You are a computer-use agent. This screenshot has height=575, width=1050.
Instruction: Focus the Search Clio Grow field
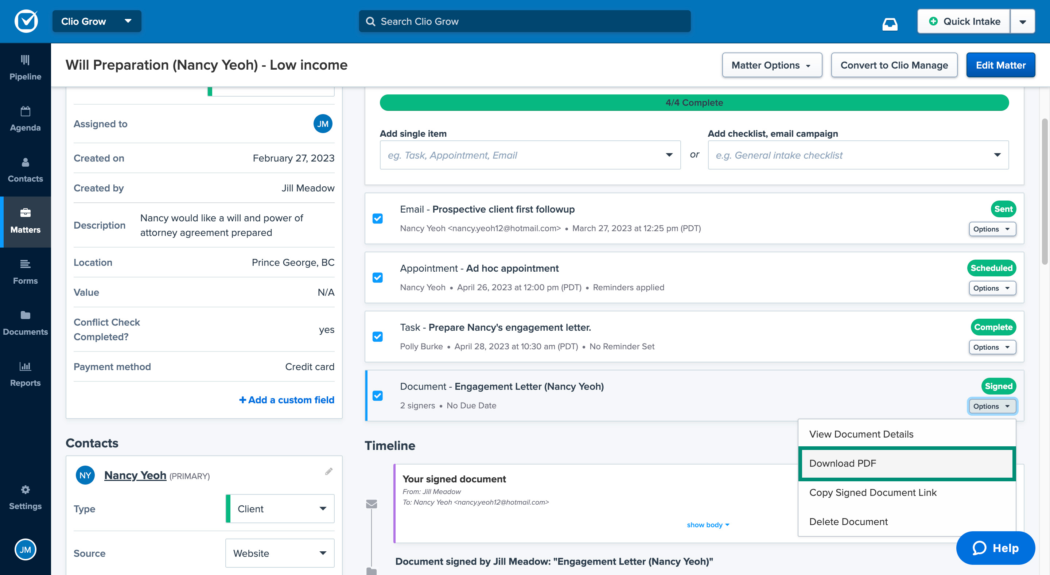[x=524, y=22]
